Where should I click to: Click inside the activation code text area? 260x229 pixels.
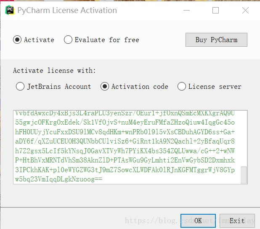coord(130,147)
